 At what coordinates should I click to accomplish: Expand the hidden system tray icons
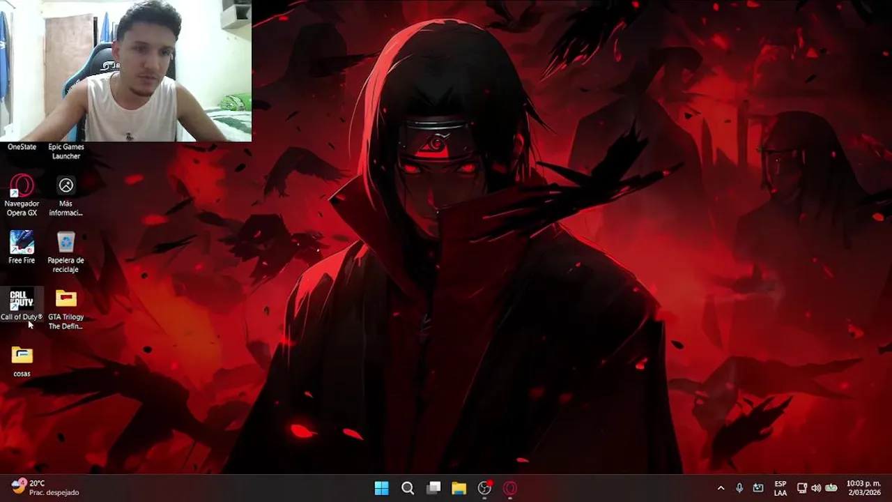(x=721, y=488)
